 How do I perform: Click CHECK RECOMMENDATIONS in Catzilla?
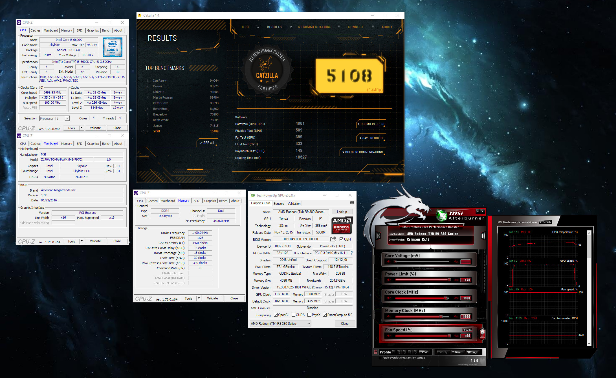[363, 152]
